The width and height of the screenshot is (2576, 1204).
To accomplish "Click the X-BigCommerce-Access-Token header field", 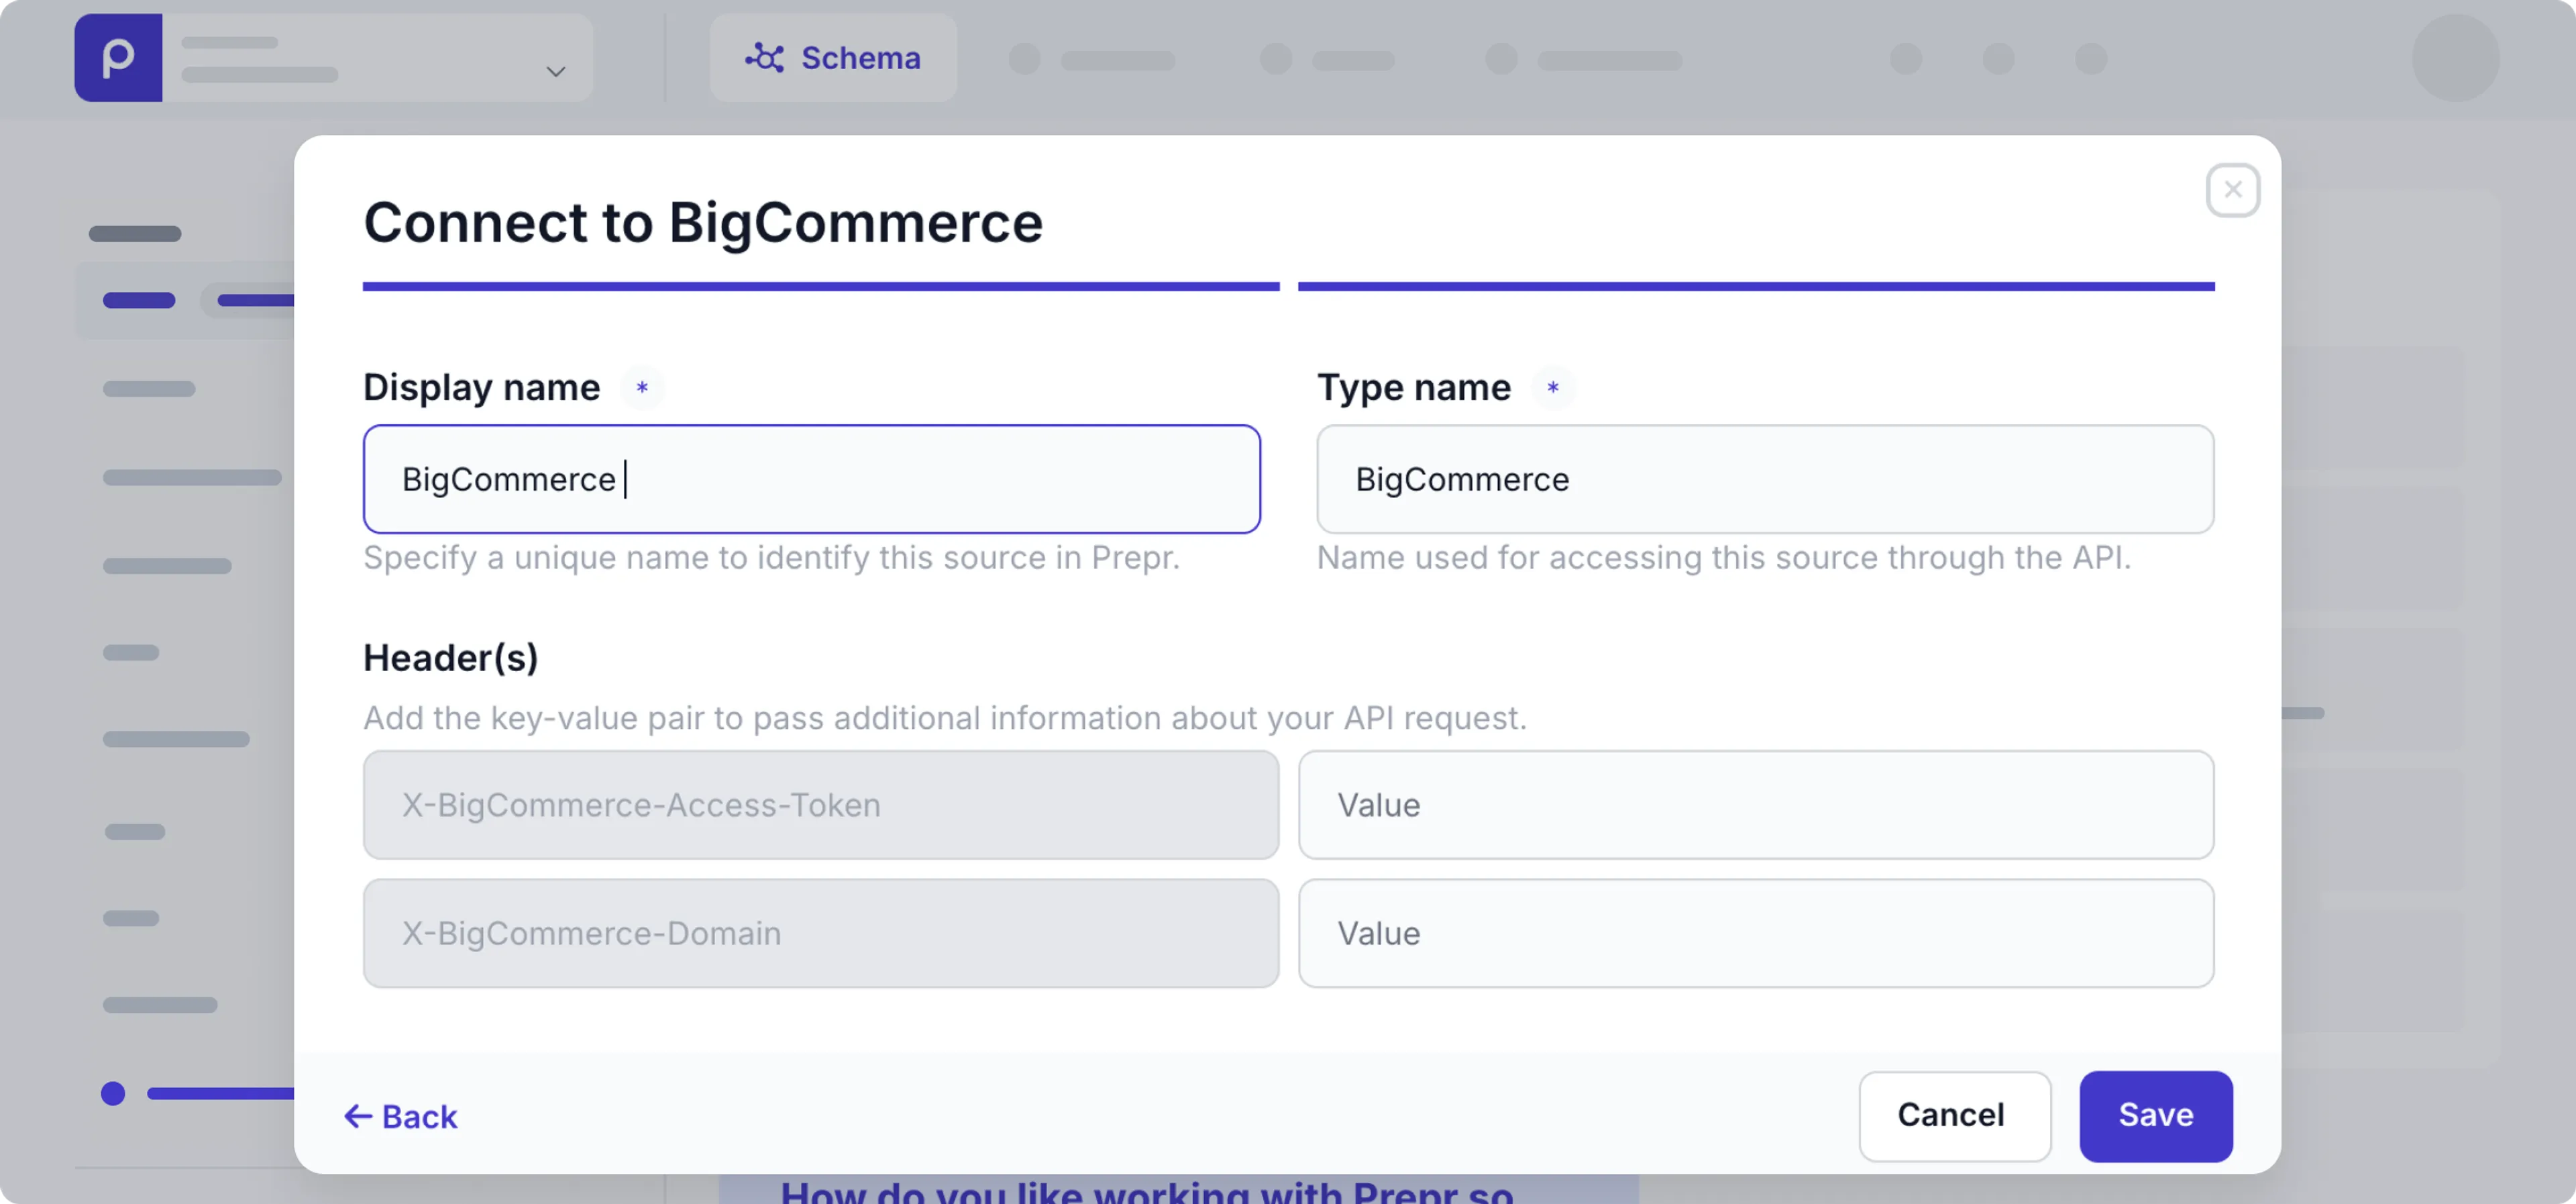I will pos(820,805).
